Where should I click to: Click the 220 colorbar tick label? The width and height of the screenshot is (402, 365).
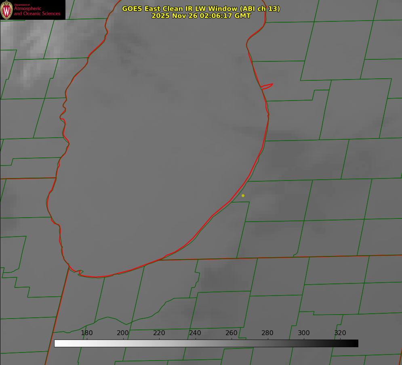pyautogui.click(x=159, y=333)
